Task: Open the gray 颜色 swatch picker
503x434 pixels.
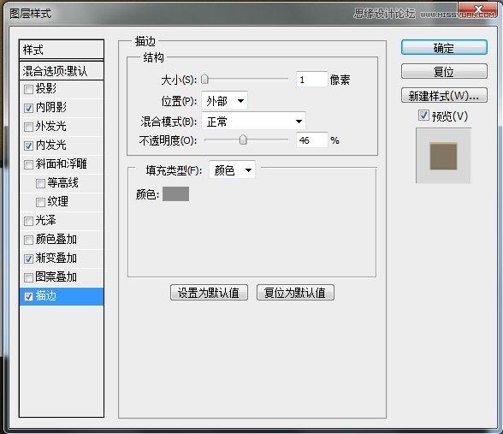Action: [x=175, y=193]
